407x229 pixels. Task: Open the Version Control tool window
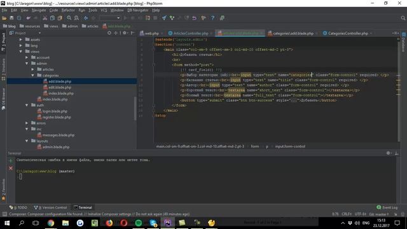click(x=50, y=207)
